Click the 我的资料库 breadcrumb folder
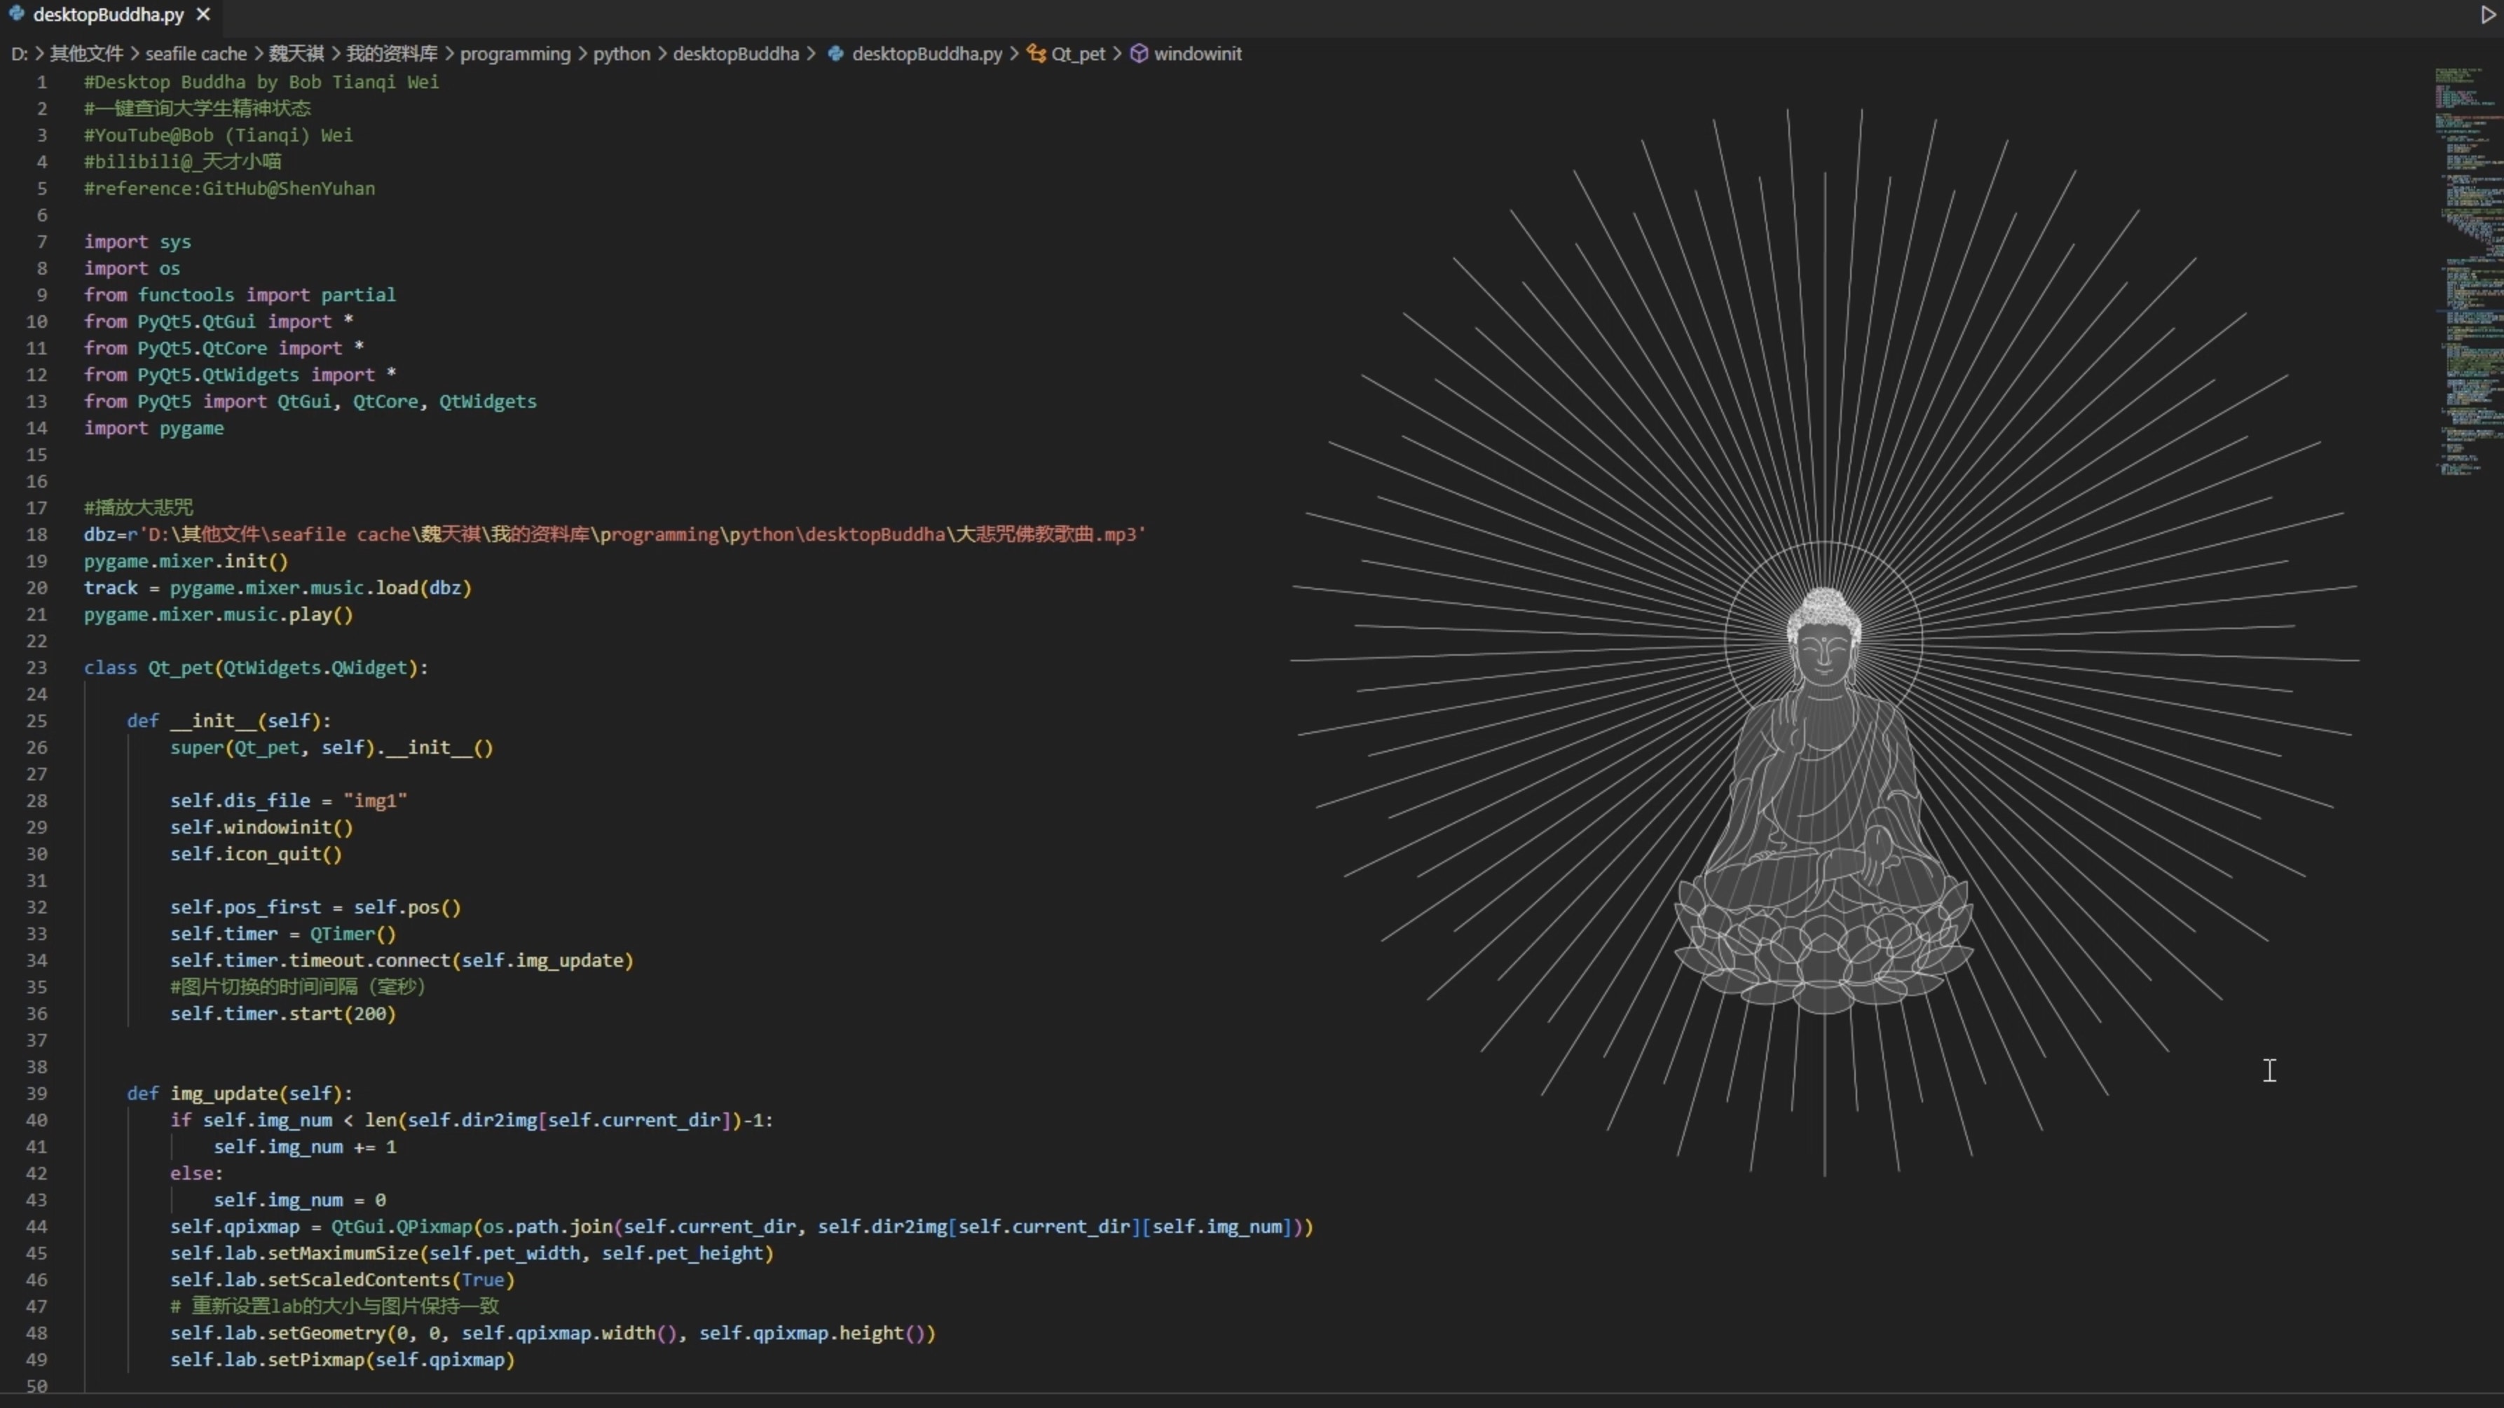2504x1408 pixels. click(x=391, y=53)
